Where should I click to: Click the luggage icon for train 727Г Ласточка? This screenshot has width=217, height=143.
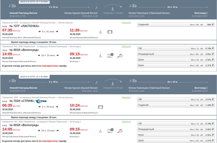(x=110, y=32)
